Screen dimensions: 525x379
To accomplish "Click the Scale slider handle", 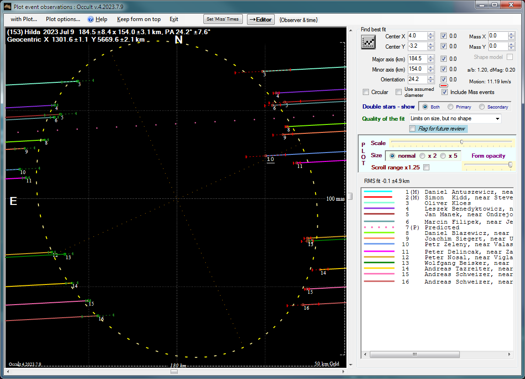I will pos(461,142).
